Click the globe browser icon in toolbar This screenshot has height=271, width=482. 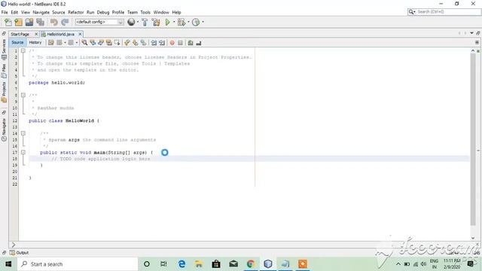click(131, 22)
